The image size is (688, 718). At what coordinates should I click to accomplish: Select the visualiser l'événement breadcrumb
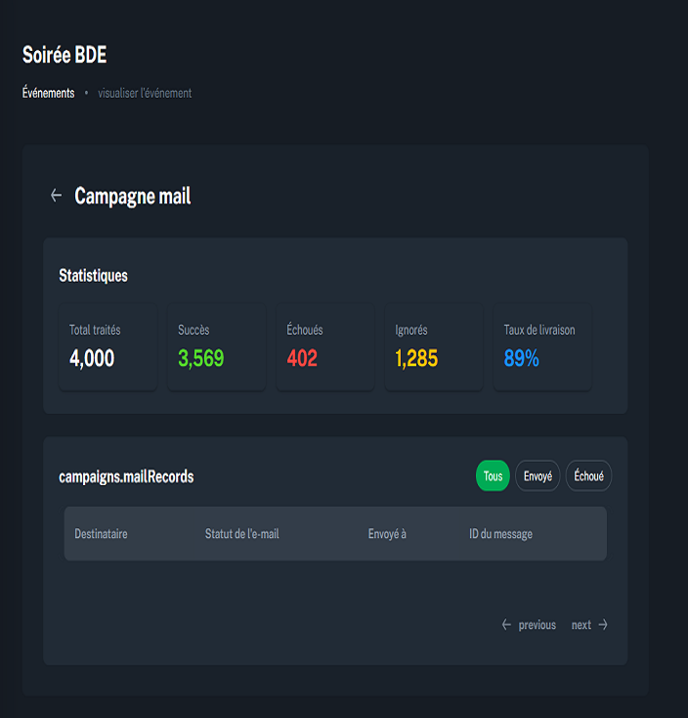pos(145,93)
